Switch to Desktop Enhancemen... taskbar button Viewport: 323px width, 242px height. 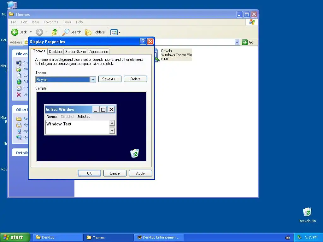(159, 237)
